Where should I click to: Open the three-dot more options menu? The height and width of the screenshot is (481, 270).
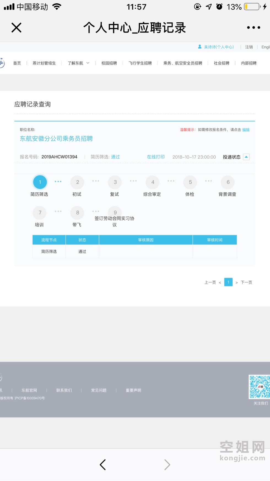pyautogui.click(x=253, y=28)
